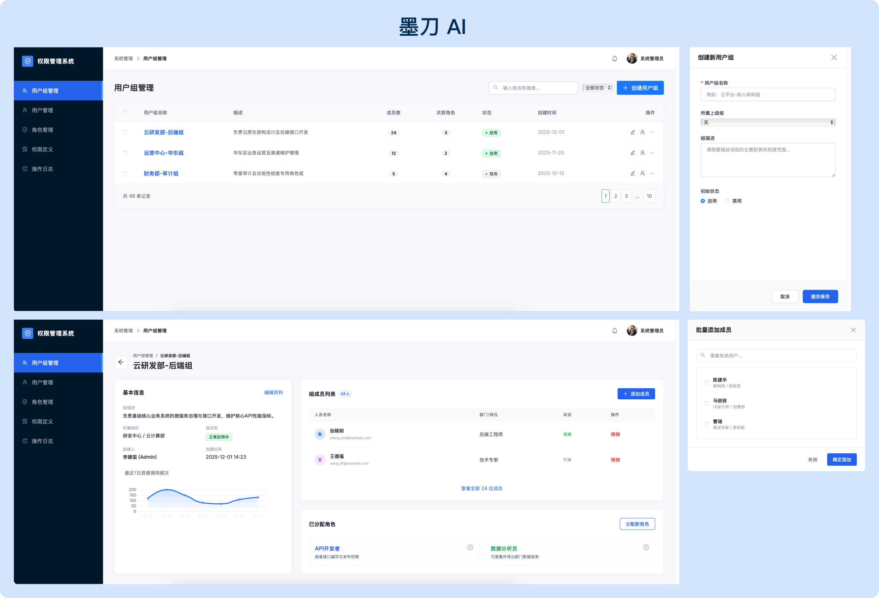Open more options for 财务部-审计组 row
The image size is (879, 598).
click(652, 174)
